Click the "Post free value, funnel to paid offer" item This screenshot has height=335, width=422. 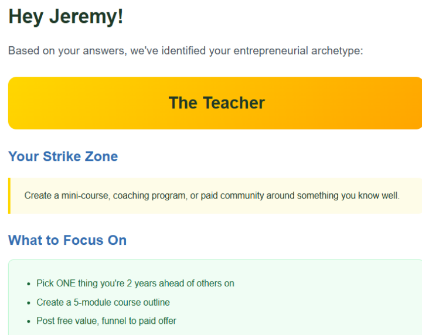[x=106, y=321]
